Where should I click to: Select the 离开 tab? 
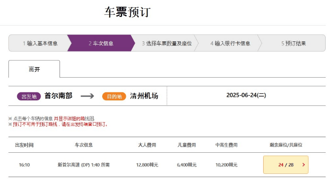(x=34, y=69)
